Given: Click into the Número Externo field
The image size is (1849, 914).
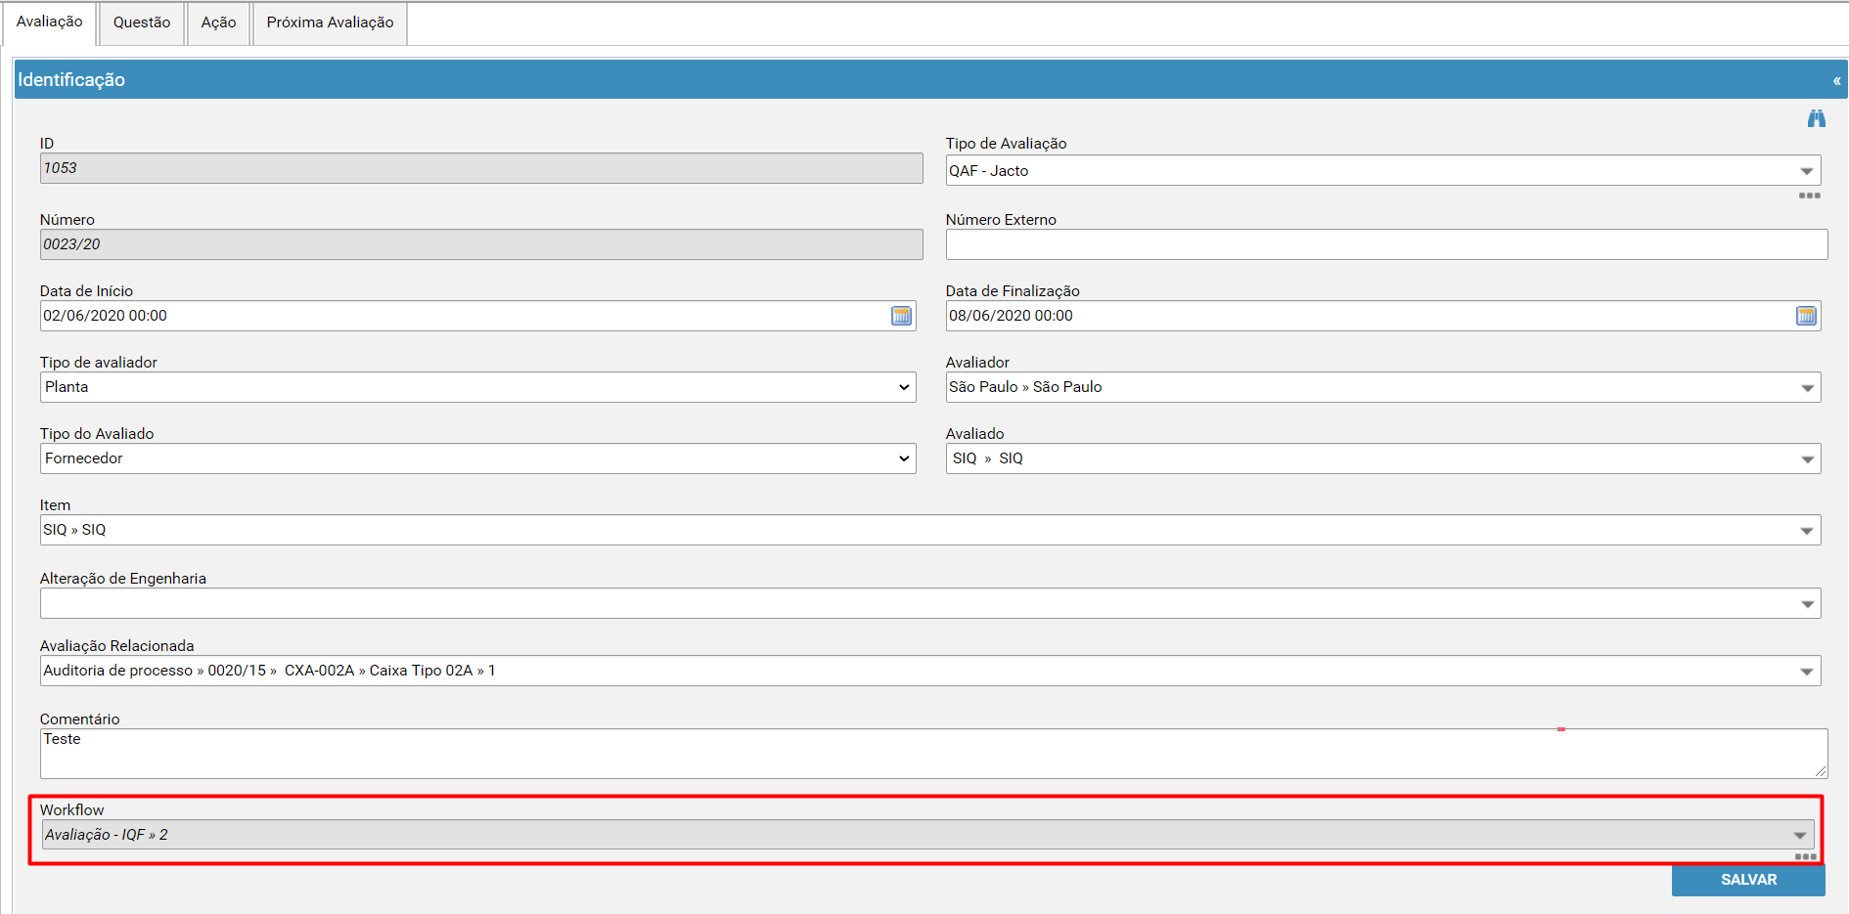Looking at the screenshot, I should coord(1386,244).
